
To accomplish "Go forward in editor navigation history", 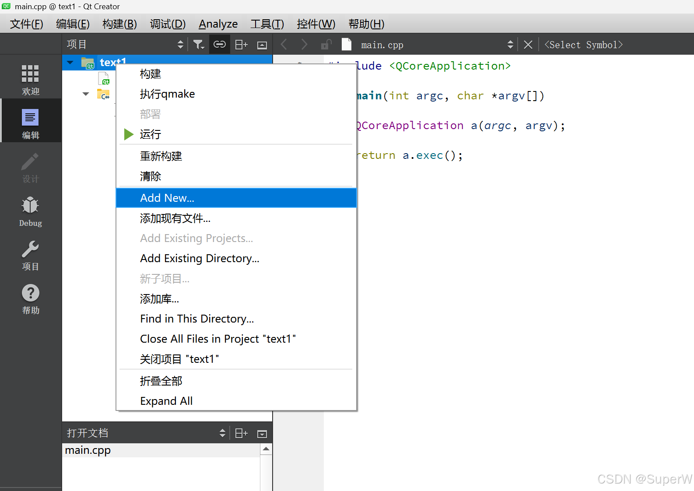I will (305, 44).
